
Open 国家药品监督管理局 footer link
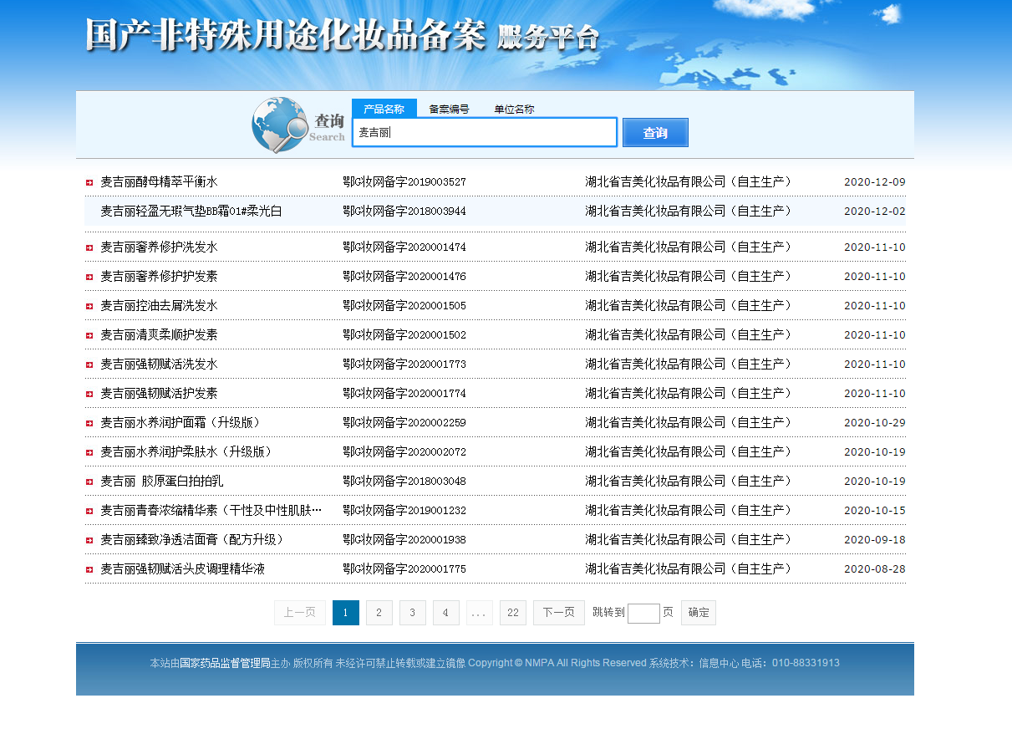[x=225, y=663]
